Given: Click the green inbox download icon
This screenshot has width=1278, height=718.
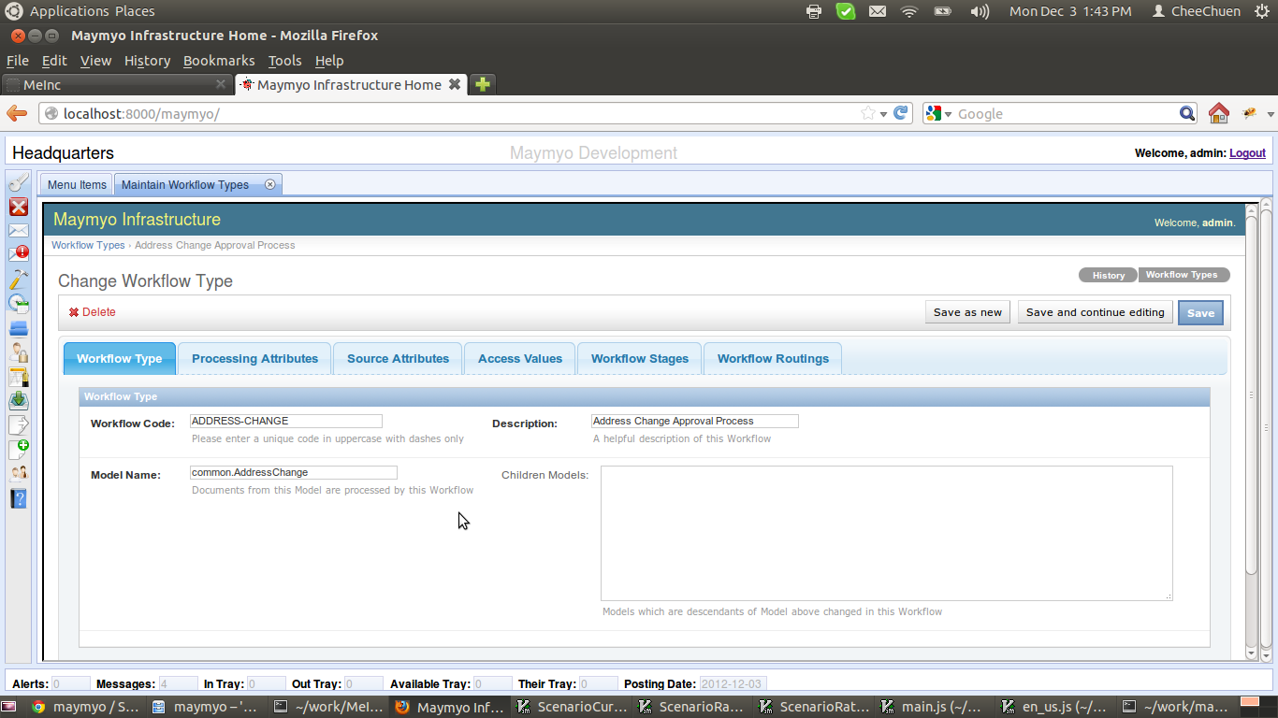Looking at the screenshot, I should (x=18, y=401).
